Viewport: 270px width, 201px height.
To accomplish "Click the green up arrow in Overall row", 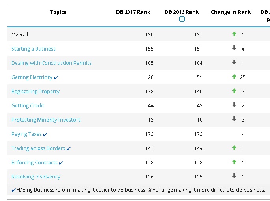I will [x=234, y=34].
